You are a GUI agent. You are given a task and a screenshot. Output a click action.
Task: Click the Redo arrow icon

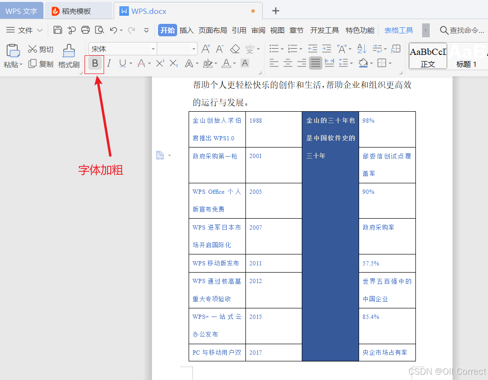point(132,30)
